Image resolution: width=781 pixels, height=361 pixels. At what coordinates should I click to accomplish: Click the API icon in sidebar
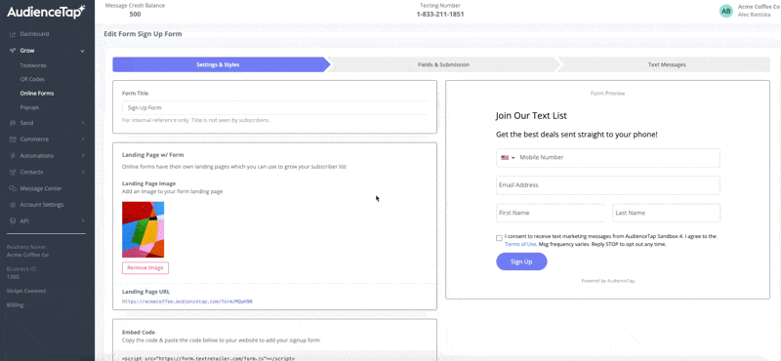point(13,221)
